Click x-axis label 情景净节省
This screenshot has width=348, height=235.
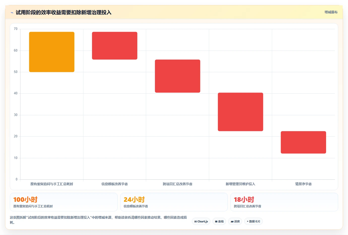coord(303,184)
